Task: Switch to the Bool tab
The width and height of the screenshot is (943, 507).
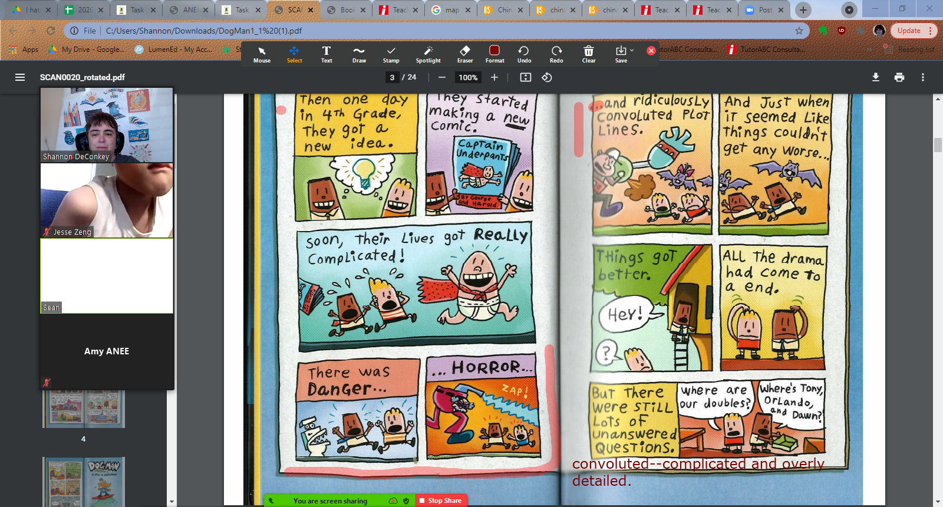Action: [x=347, y=9]
